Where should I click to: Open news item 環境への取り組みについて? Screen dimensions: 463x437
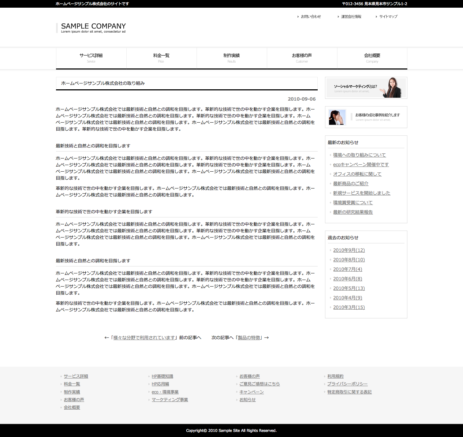click(359, 155)
